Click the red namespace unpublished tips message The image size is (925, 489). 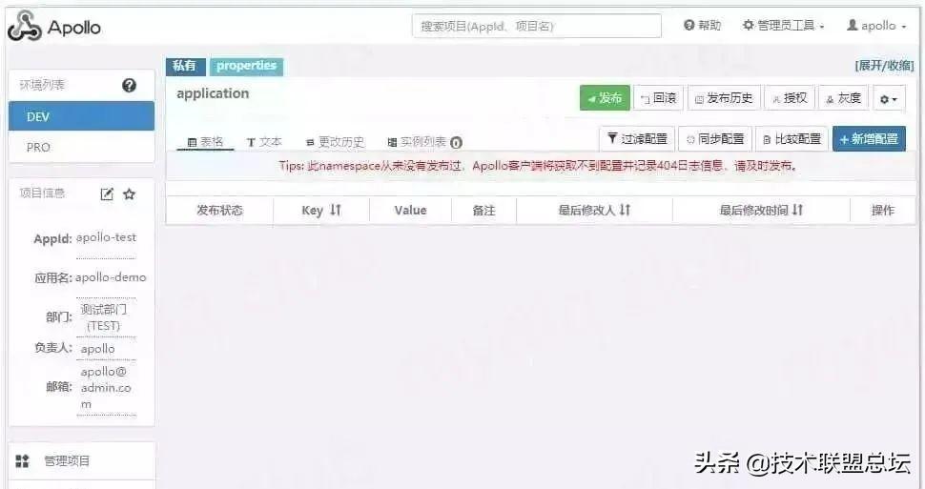coord(539,166)
